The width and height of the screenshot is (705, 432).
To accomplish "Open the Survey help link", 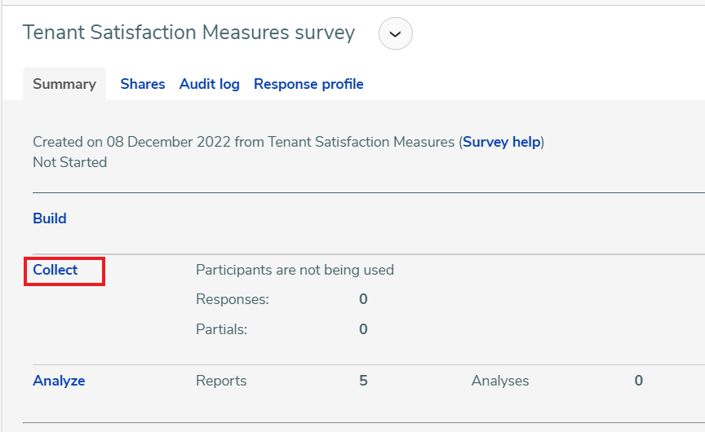I will tap(501, 142).
